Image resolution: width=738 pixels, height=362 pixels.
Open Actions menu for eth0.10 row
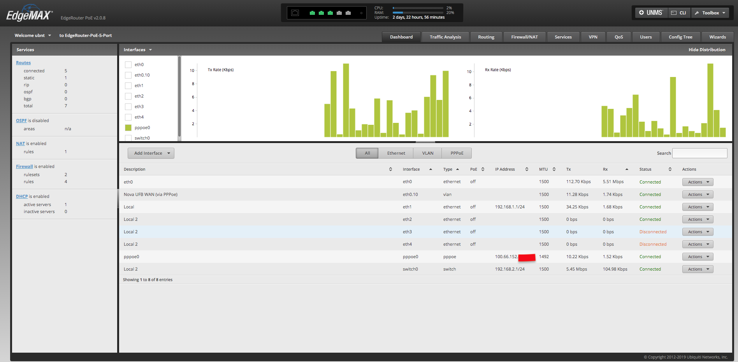pos(698,194)
